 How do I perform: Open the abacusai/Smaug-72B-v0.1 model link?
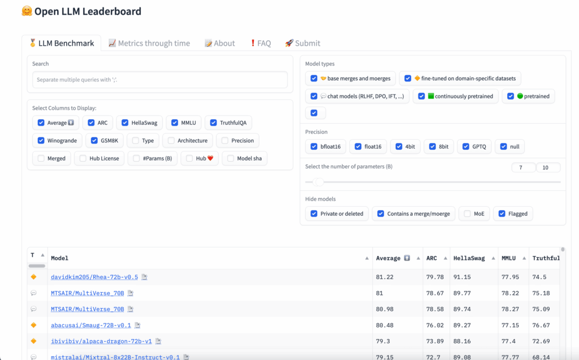[91, 326]
